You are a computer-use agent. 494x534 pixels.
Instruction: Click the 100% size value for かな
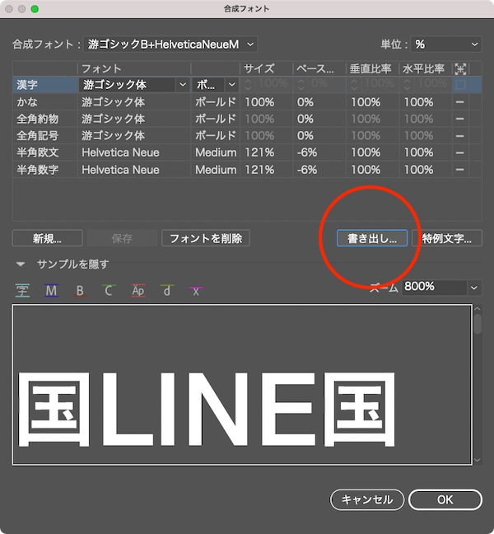[x=259, y=102]
